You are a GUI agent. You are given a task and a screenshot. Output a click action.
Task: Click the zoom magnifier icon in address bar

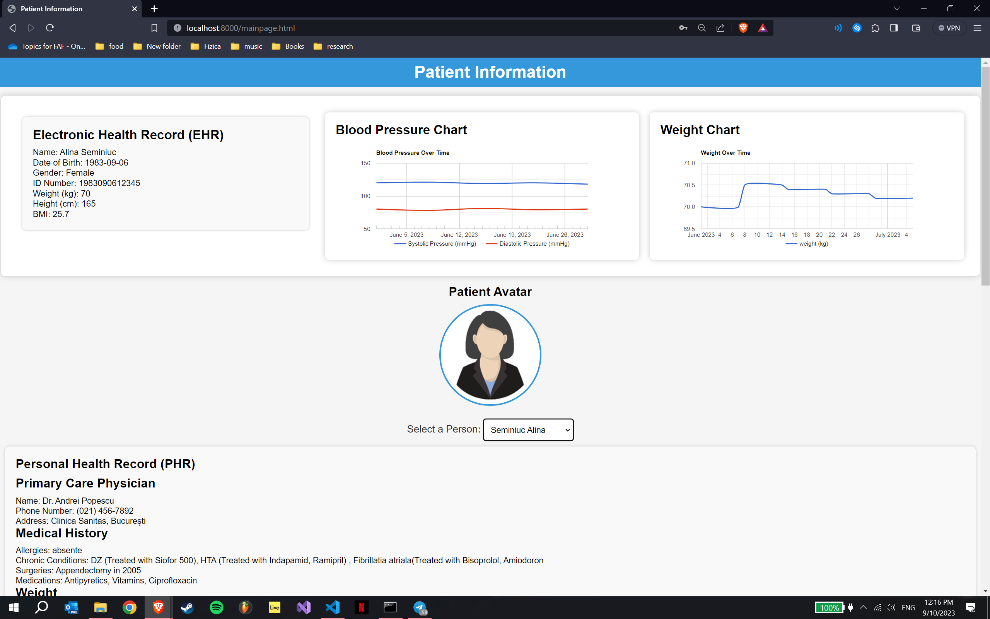(x=702, y=28)
